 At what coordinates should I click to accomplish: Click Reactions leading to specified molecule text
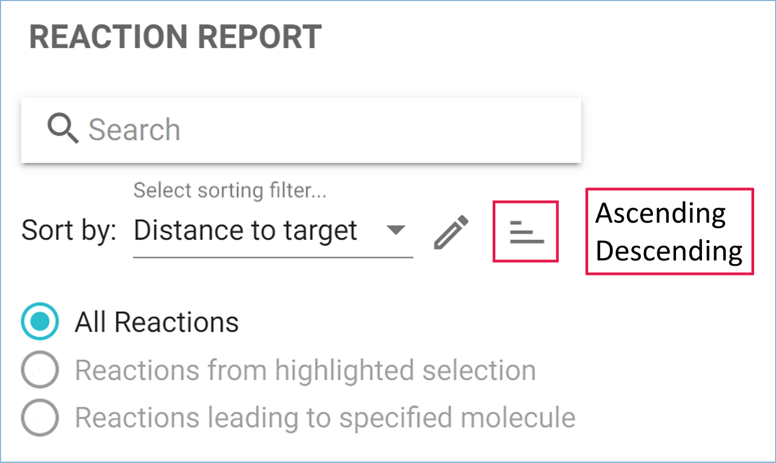[325, 417]
